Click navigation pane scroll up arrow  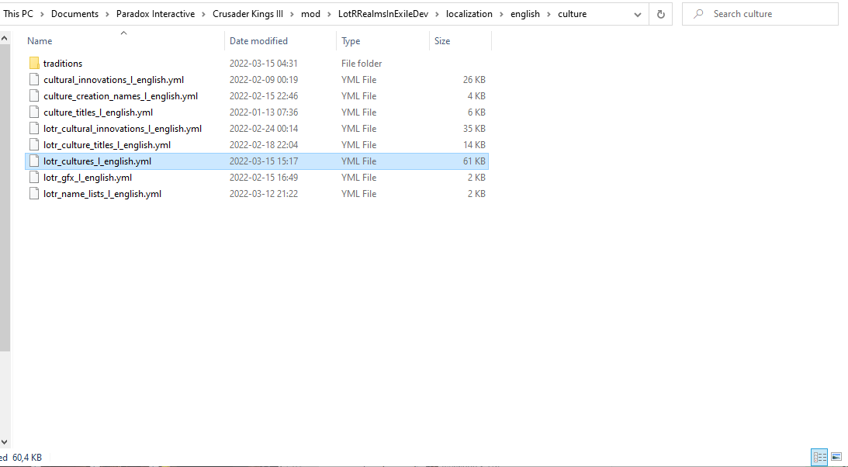5,38
